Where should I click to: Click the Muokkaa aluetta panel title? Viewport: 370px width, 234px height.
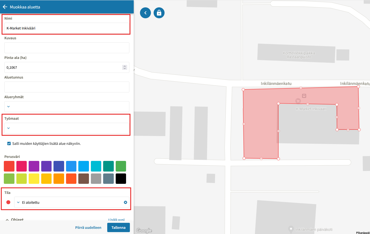pos(25,7)
